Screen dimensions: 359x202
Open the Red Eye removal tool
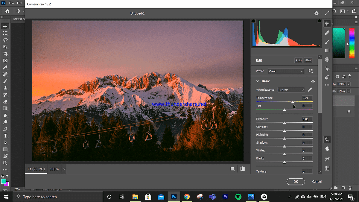click(327, 69)
